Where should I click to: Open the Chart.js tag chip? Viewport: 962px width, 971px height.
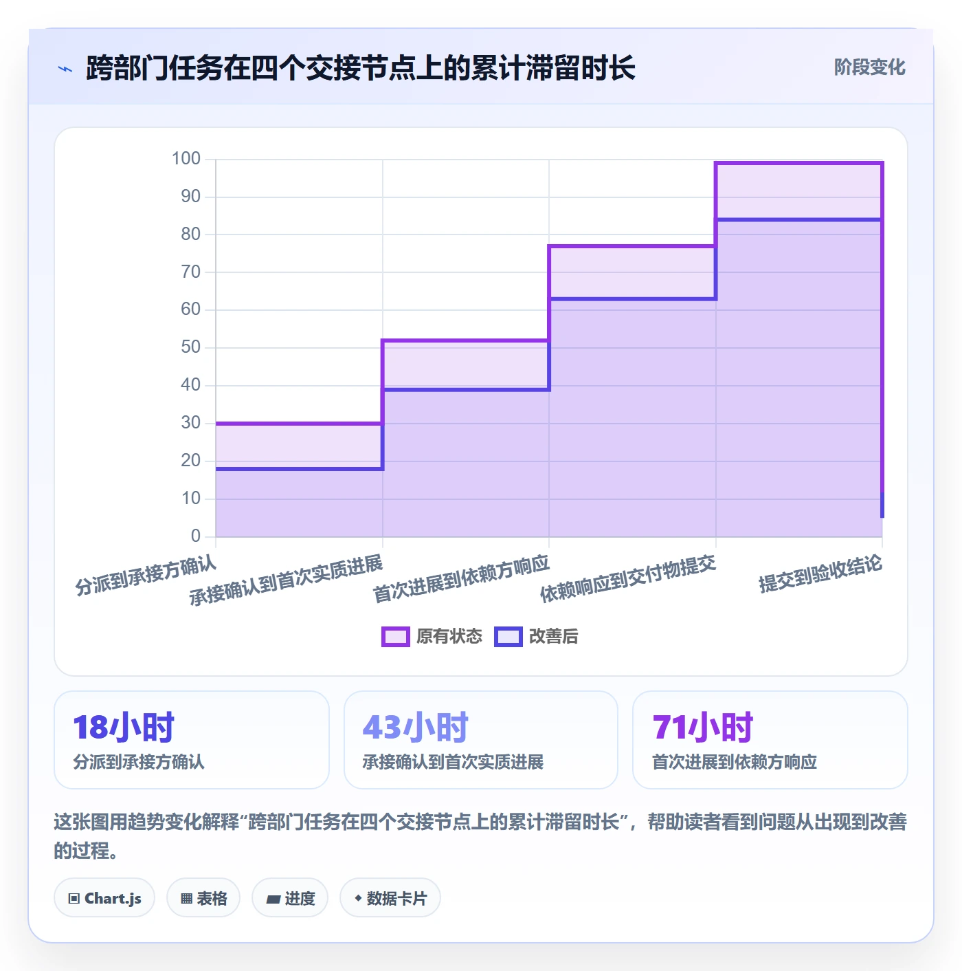tap(104, 897)
